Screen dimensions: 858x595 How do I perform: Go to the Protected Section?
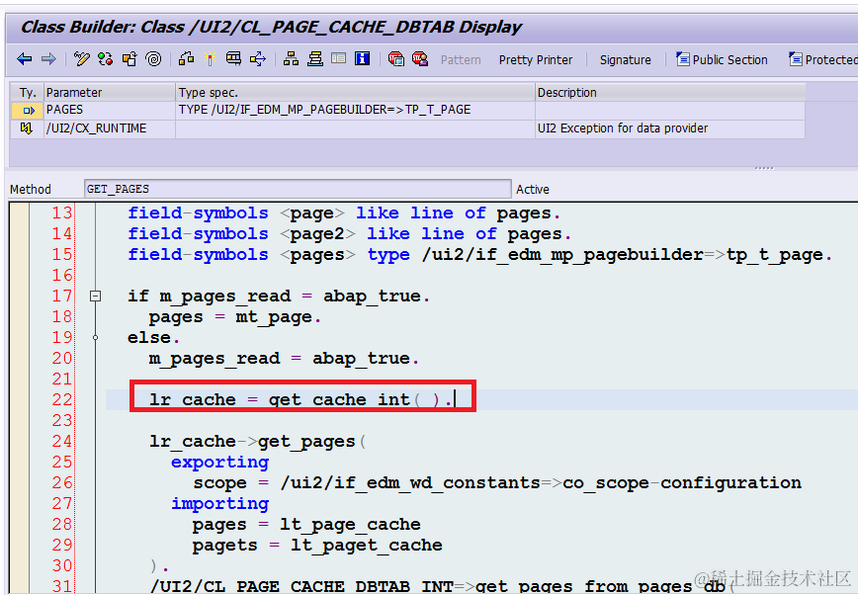tap(823, 59)
